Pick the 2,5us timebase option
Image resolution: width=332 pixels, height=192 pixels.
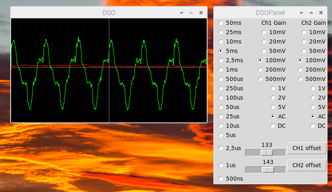tap(230, 148)
